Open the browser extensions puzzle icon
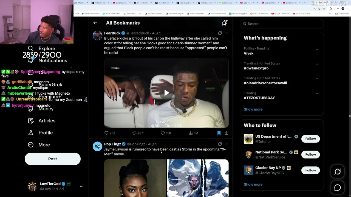This screenshot has height=197, width=351. click(330, 8)
